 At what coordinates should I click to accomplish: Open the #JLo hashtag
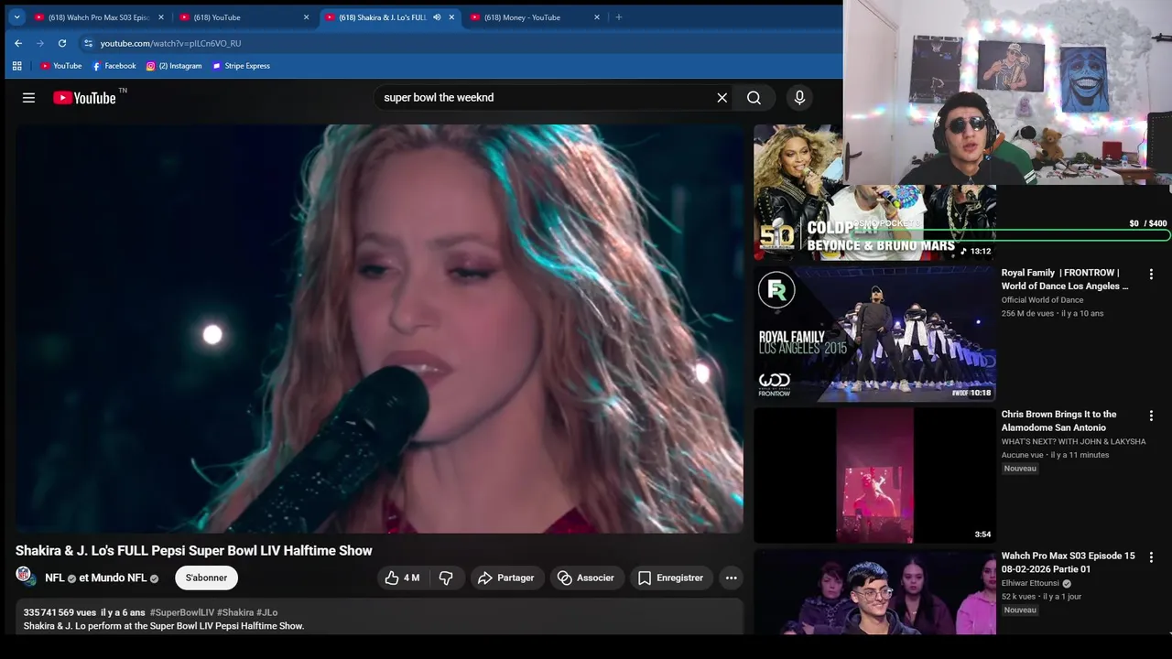267,613
